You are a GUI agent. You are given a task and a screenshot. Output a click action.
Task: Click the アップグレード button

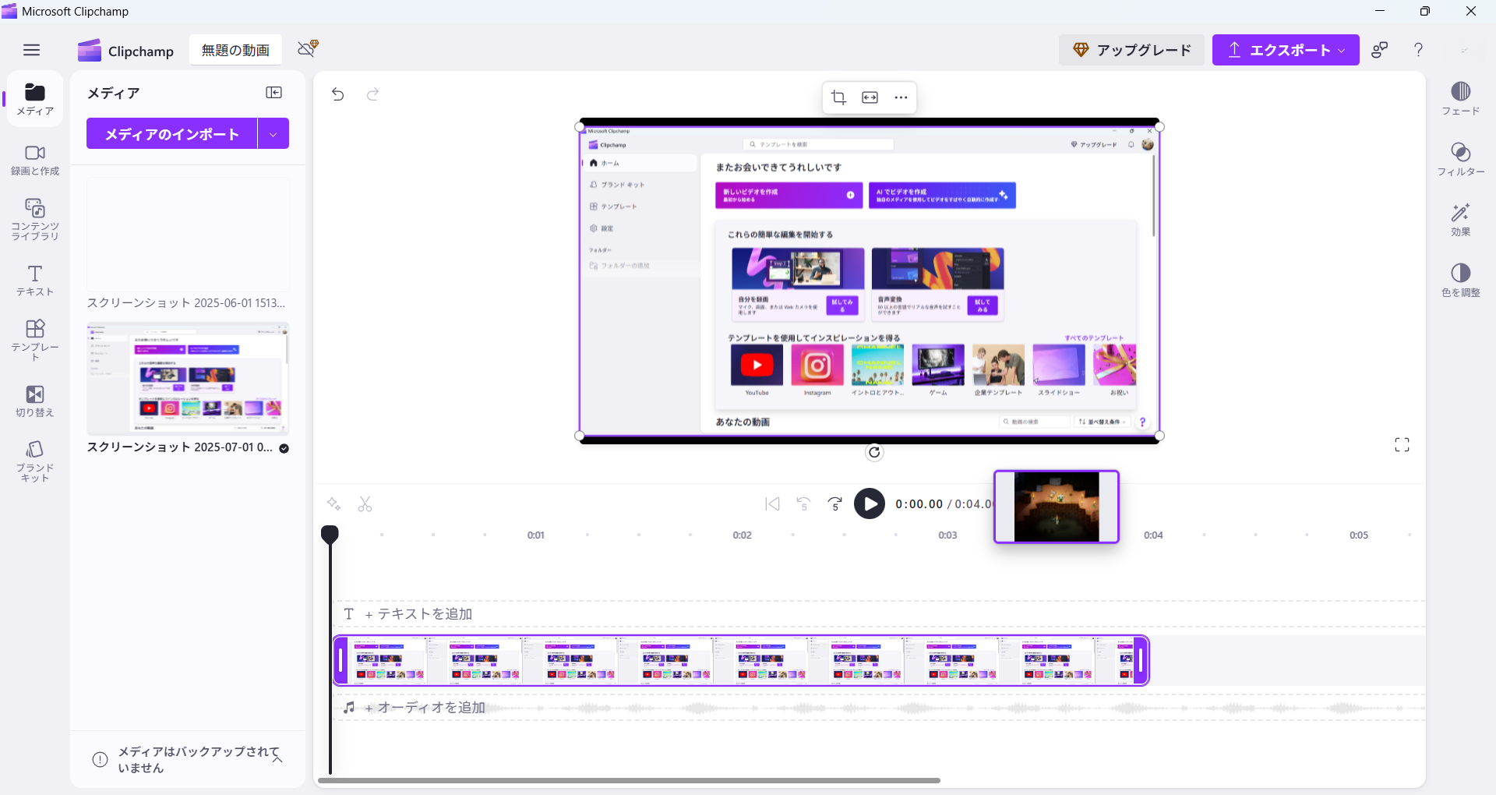1131,50
